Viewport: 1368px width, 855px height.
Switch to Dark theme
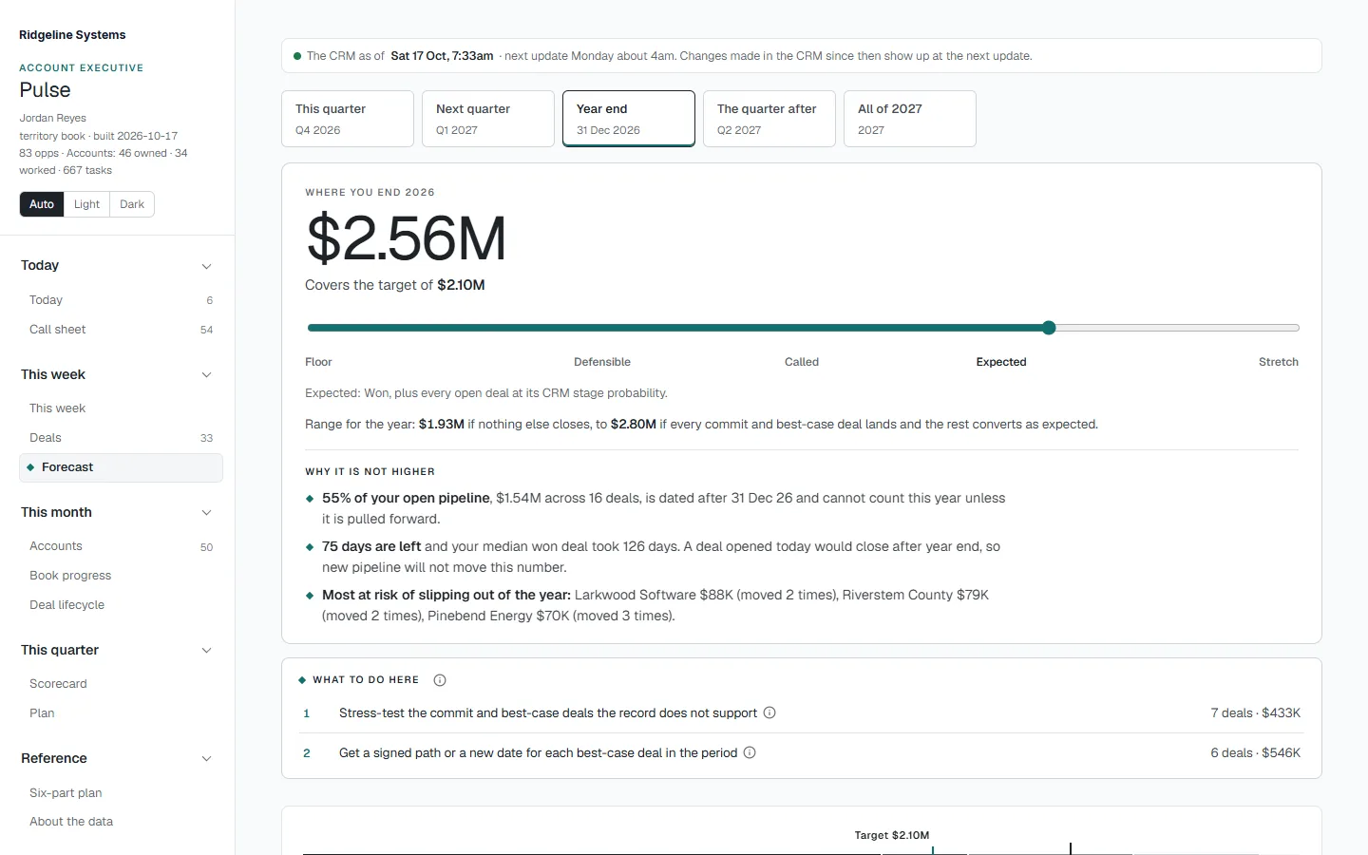(132, 204)
